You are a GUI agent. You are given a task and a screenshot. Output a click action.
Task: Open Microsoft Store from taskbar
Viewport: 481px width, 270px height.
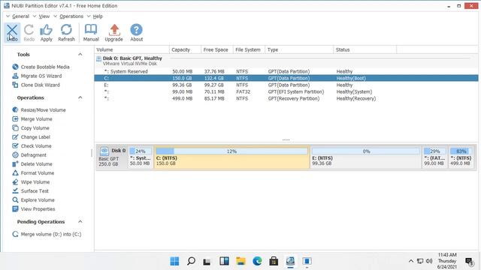(274, 261)
